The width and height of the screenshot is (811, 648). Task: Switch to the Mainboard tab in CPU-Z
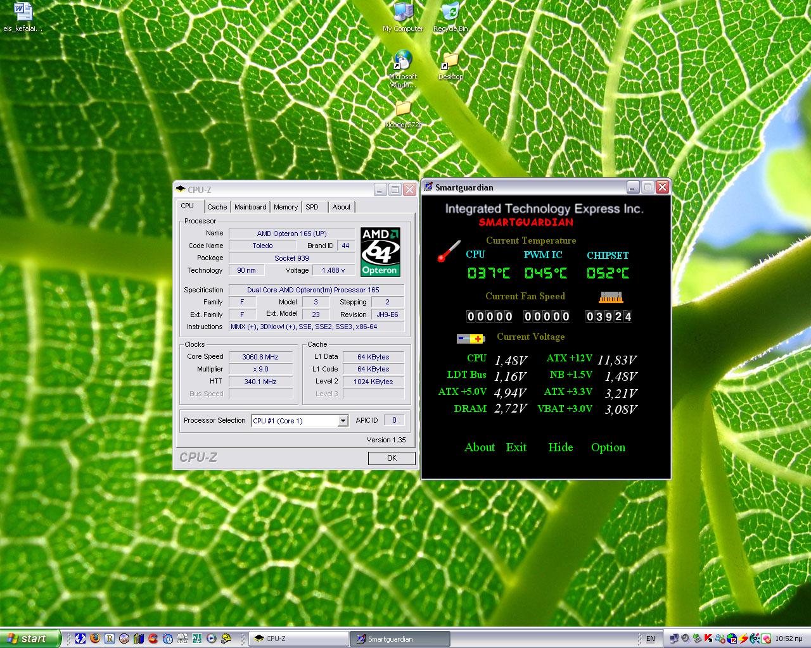(250, 207)
